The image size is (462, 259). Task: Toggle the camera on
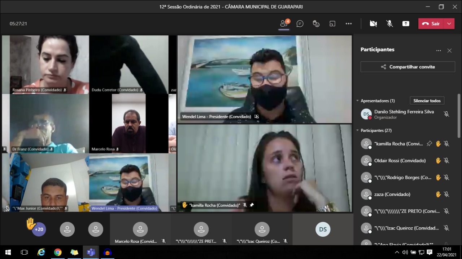[x=373, y=24]
